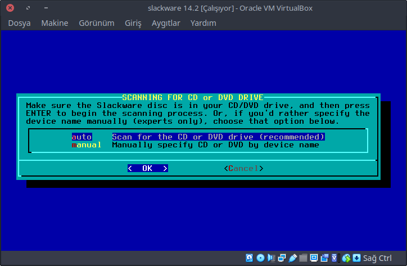Click the Sağ Ctrl host key label
The width and height of the screenshot is (407, 266).
pyautogui.click(x=377, y=258)
